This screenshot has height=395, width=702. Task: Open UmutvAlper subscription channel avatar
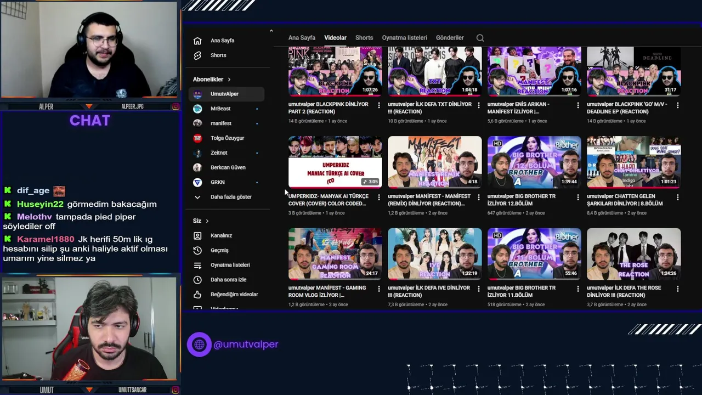pyautogui.click(x=197, y=94)
